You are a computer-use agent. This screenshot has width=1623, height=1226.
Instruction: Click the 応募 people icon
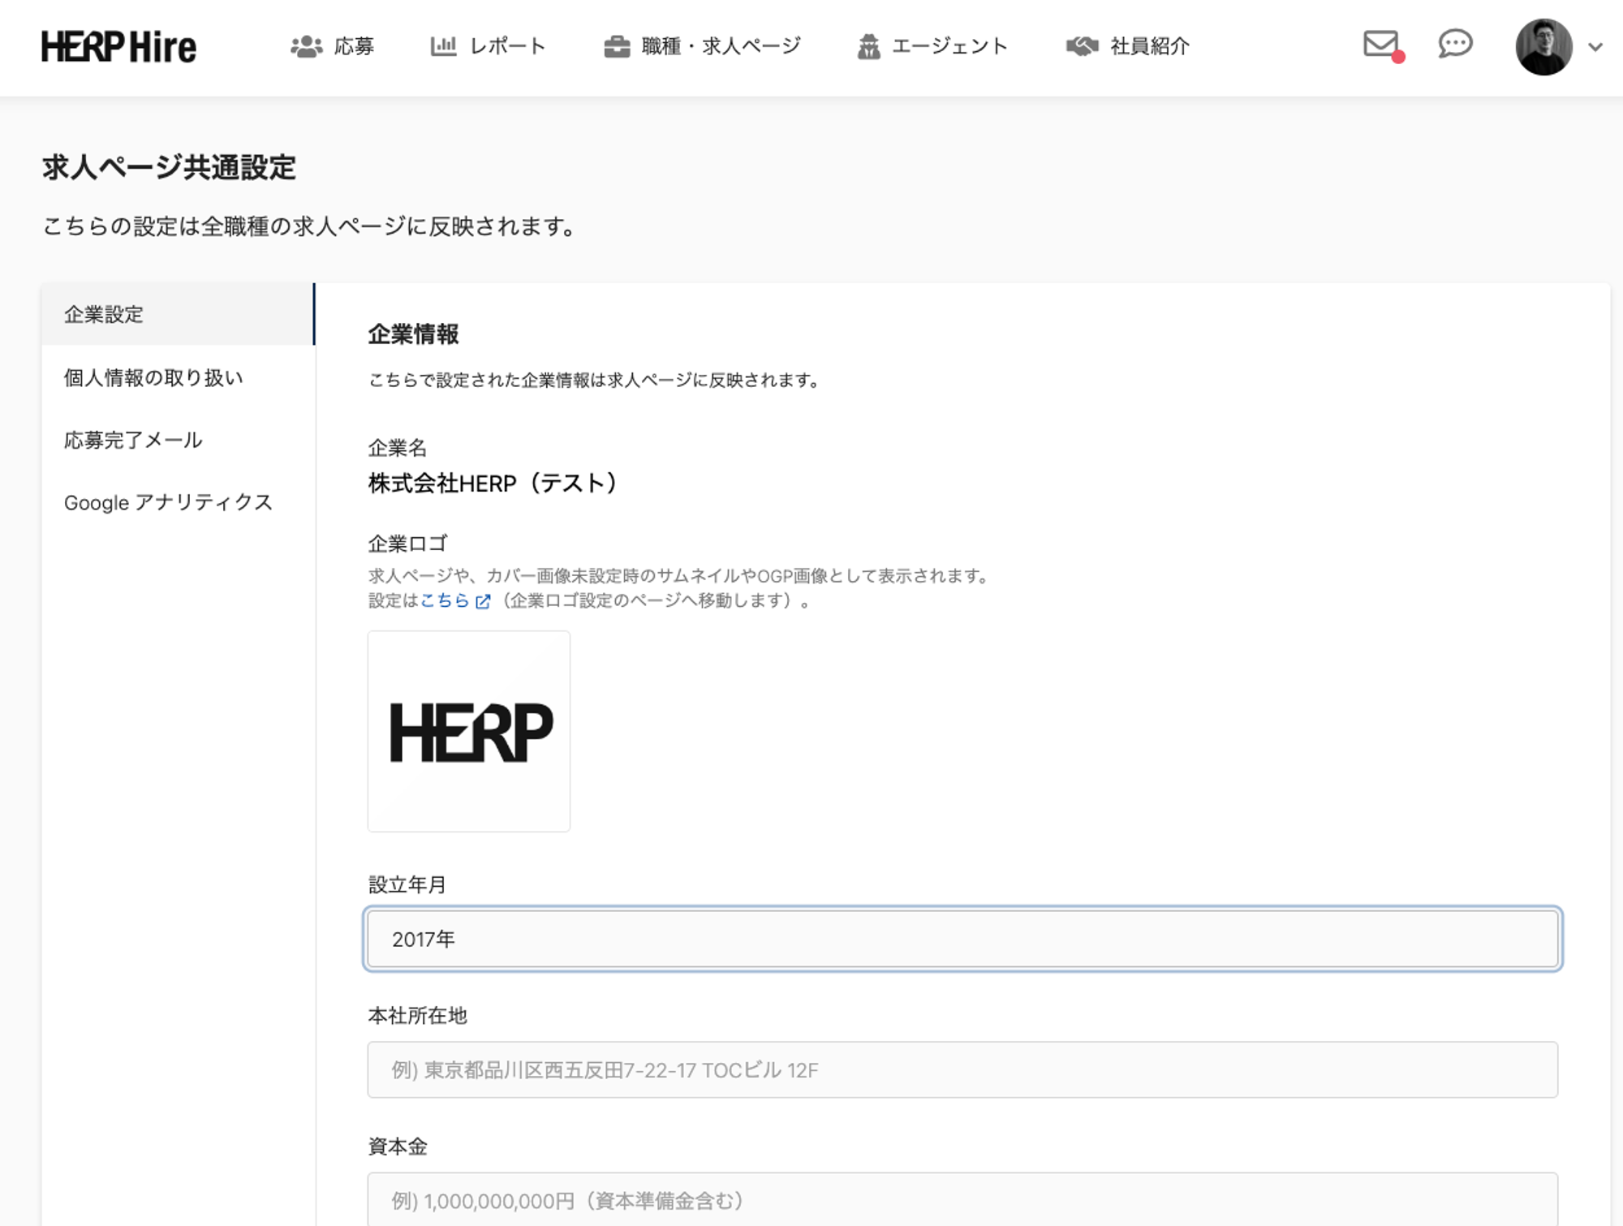[x=306, y=46]
